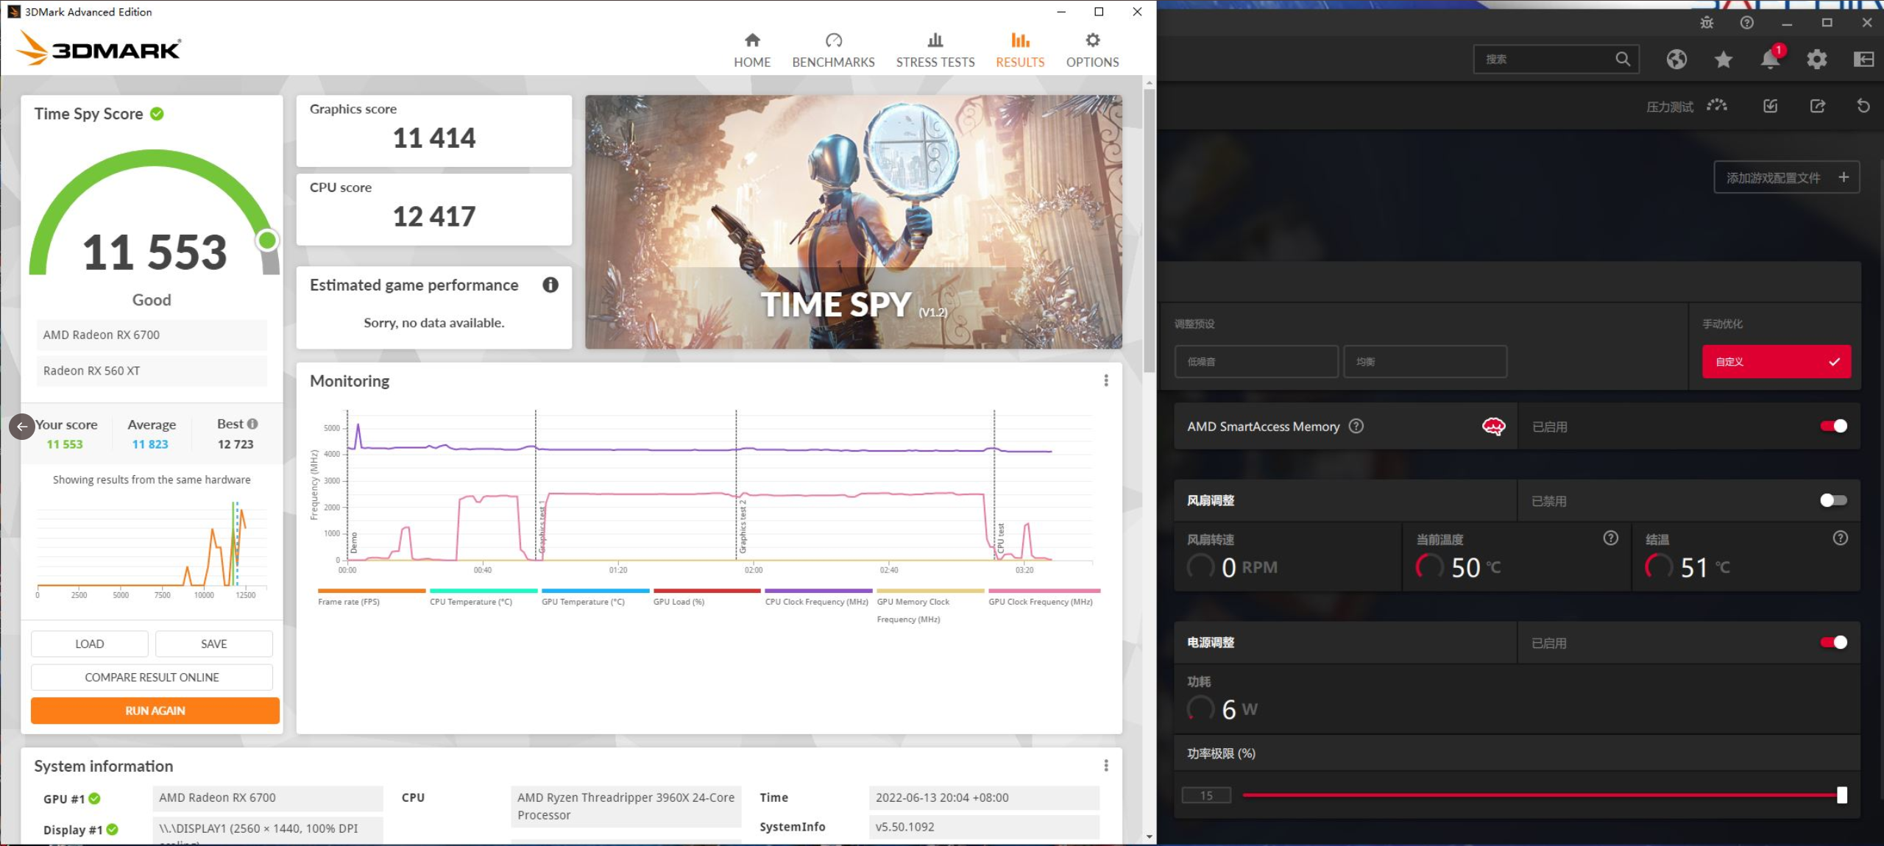Click the reset arrow icon in the tuning toolbar

tap(1863, 107)
